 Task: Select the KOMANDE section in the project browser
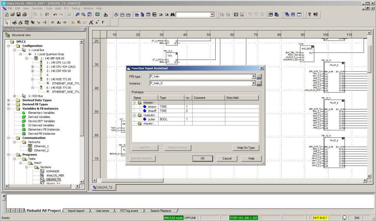click(51, 171)
